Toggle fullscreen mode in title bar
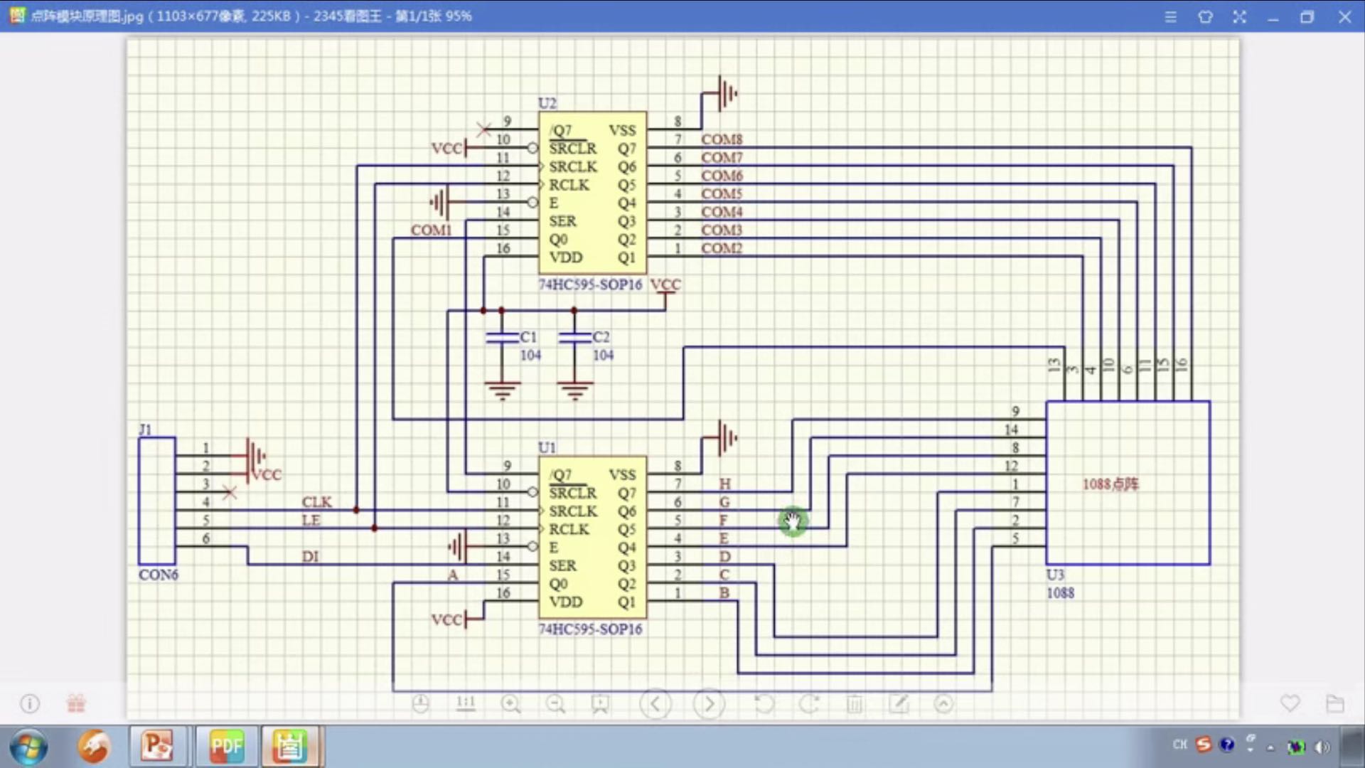The height and width of the screenshot is (768, 1365). point(1239,16)
